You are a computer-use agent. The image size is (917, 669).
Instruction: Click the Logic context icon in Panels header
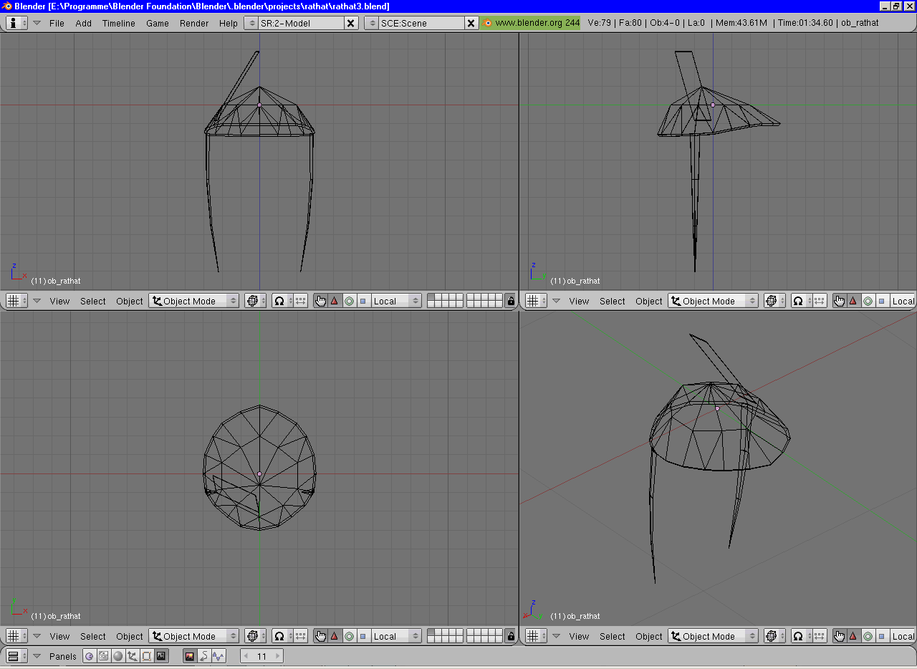(90, 656)
